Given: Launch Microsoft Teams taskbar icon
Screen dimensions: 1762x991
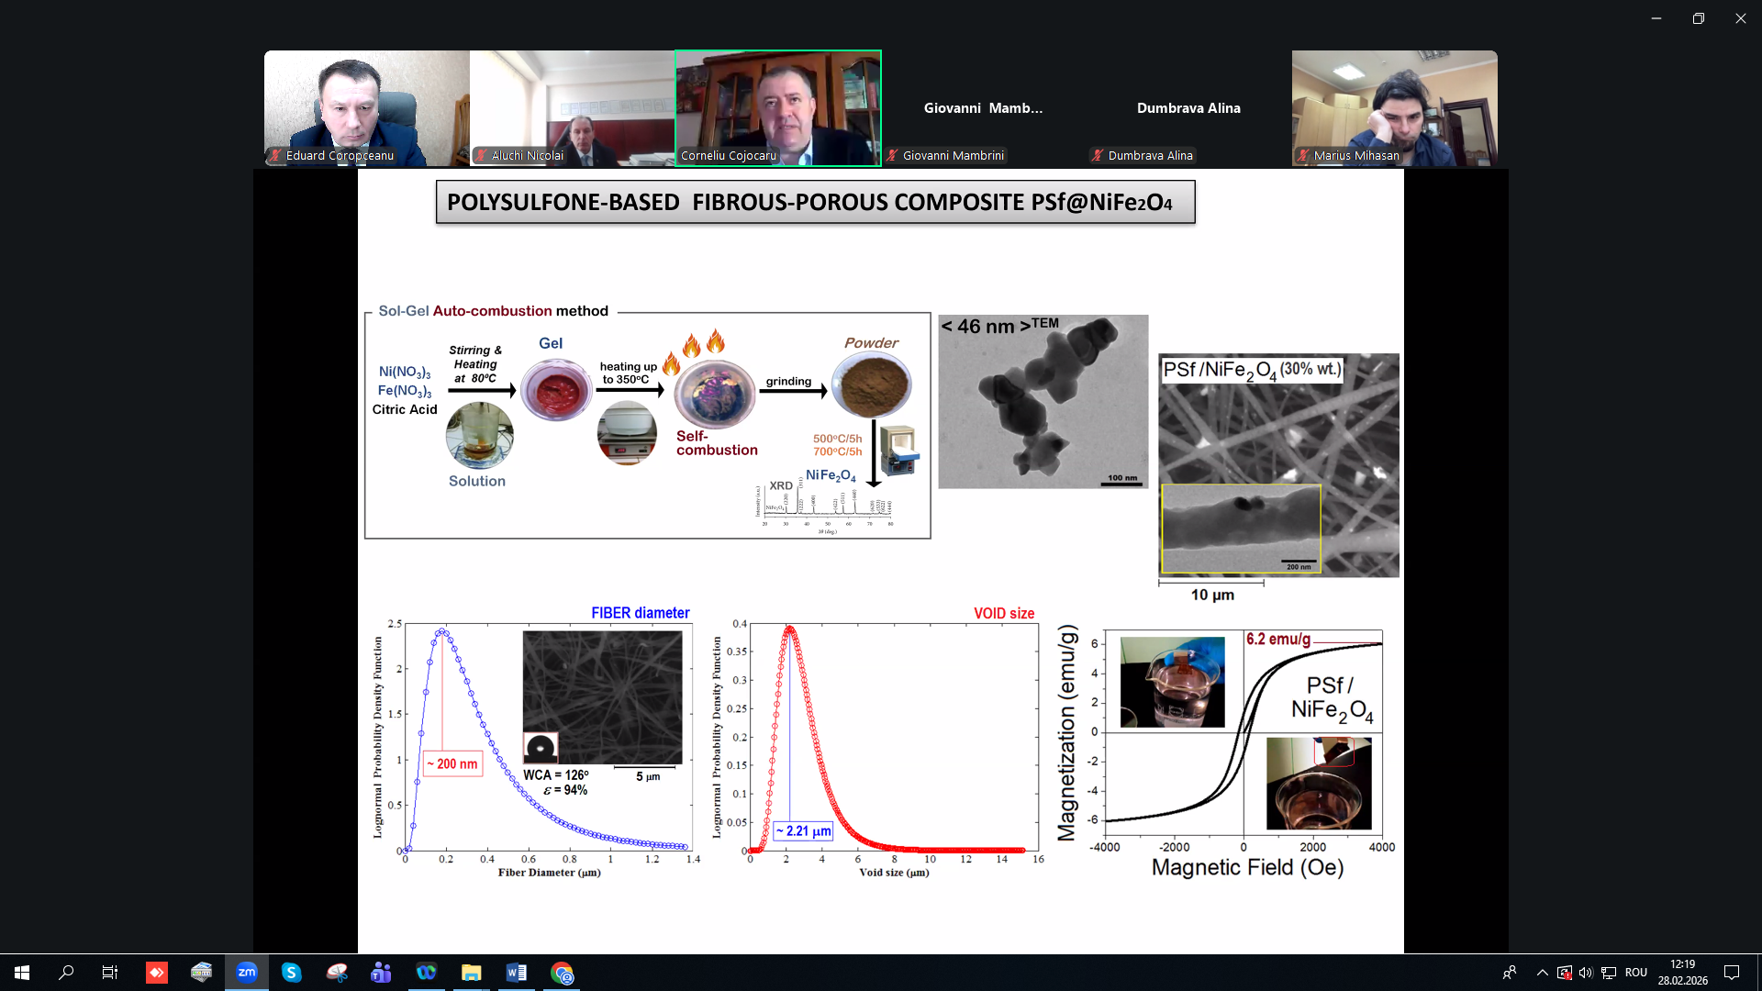Looking at the screenshot, I should point(381,973).
